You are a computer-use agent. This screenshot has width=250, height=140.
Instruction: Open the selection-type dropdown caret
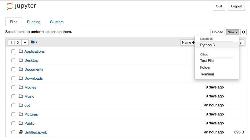[x=25, y=43]
